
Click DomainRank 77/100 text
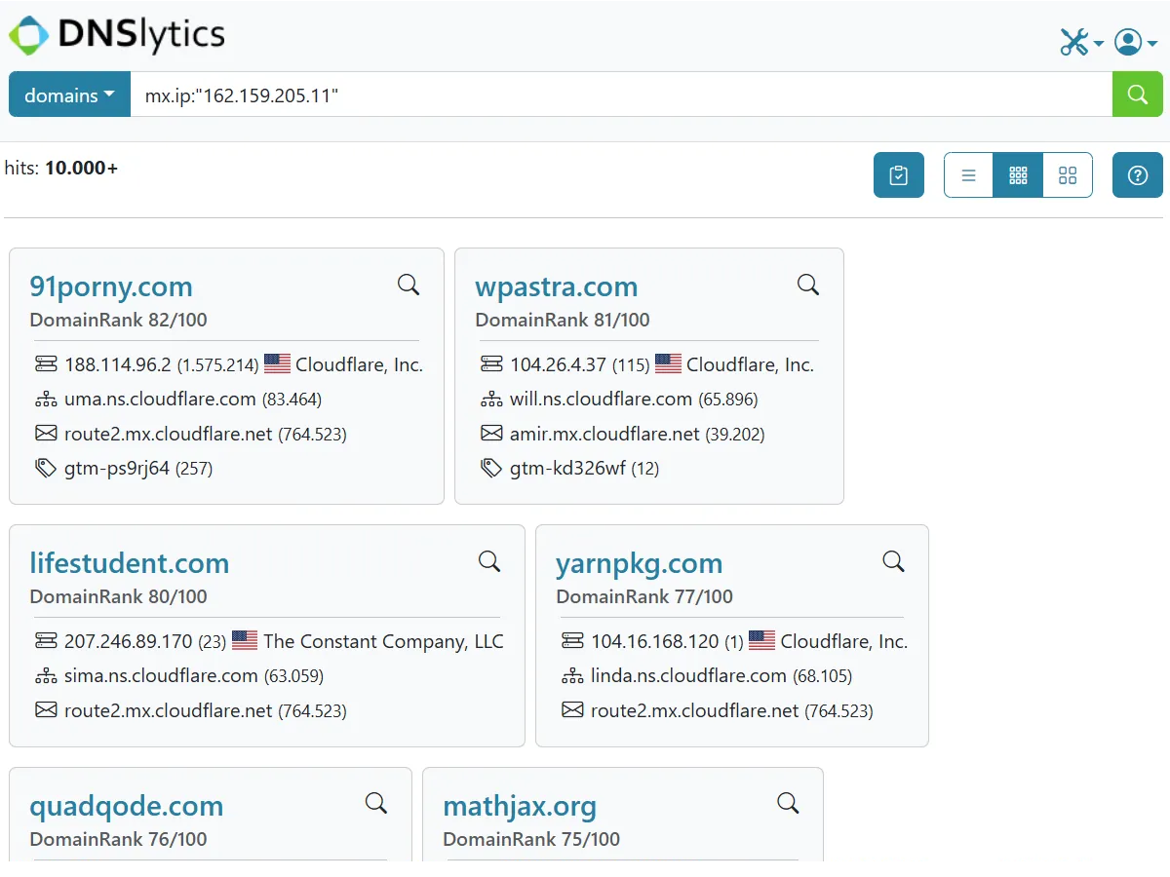point(644,596)
